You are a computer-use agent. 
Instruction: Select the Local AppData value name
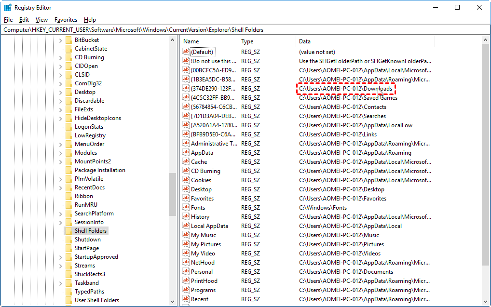209,226
